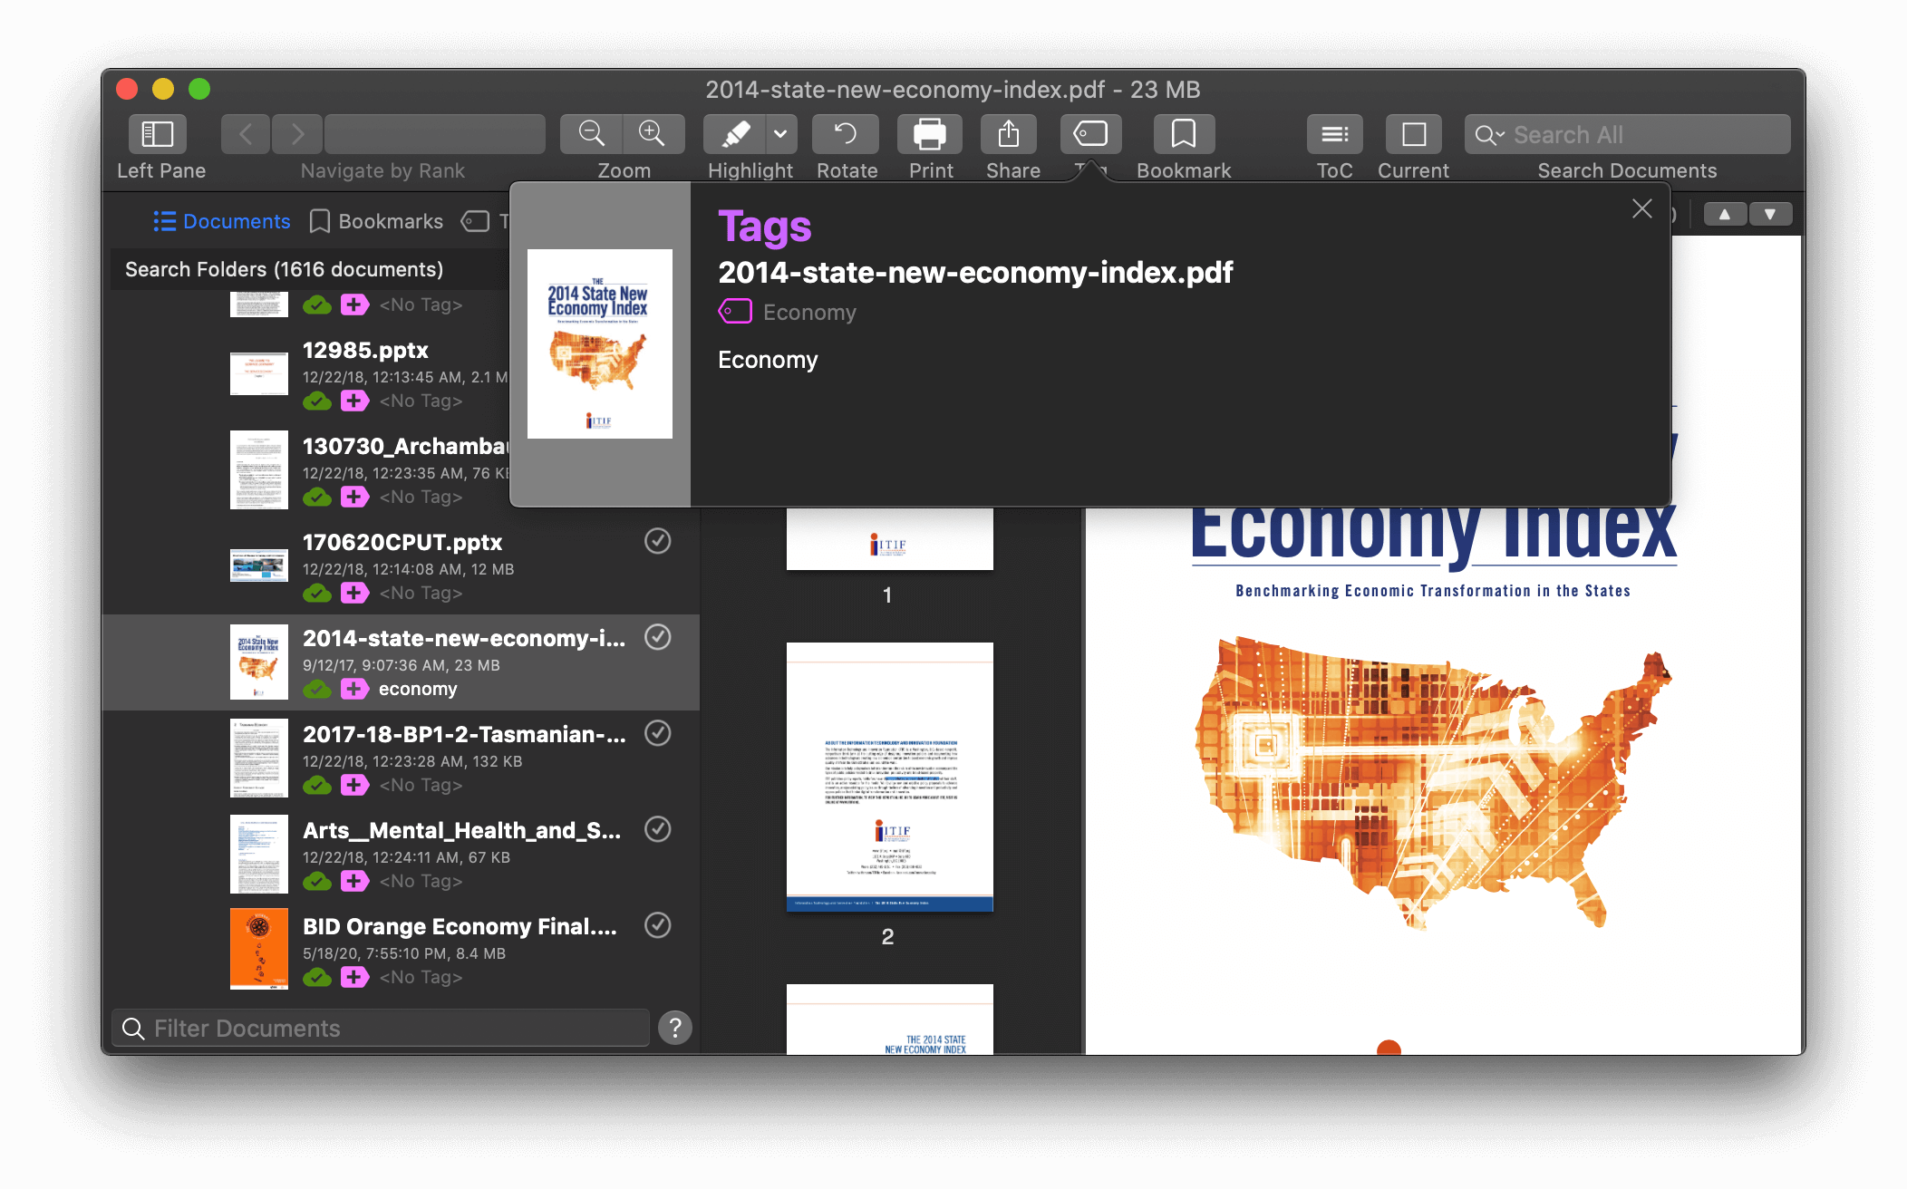Add a tag to 130730_Archamba document
Viewport: 1907px width, 1189px height.
point(354,497)
